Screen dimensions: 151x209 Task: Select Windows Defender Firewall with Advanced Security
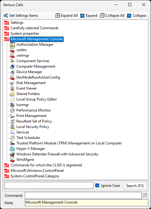coord(57,154)
